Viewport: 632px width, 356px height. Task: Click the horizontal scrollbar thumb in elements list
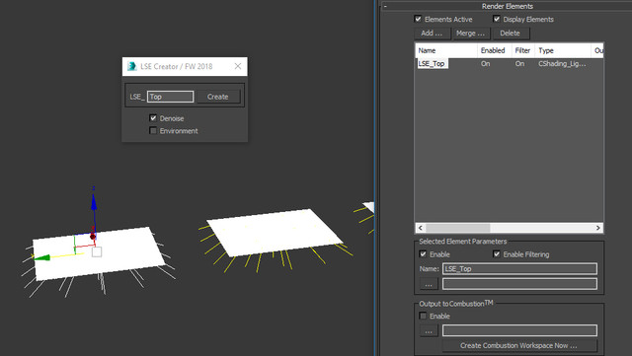[458, 228]
